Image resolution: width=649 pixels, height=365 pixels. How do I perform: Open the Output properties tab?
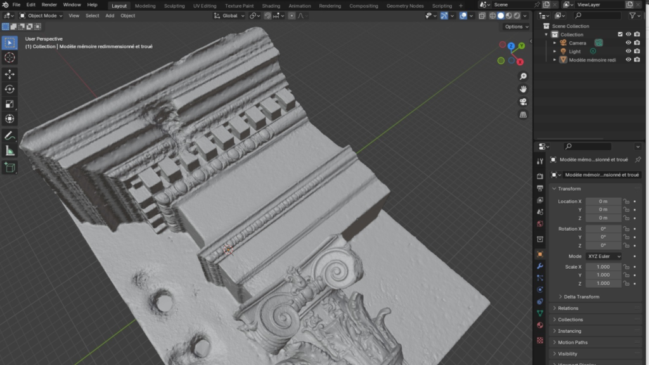(540, 188)
